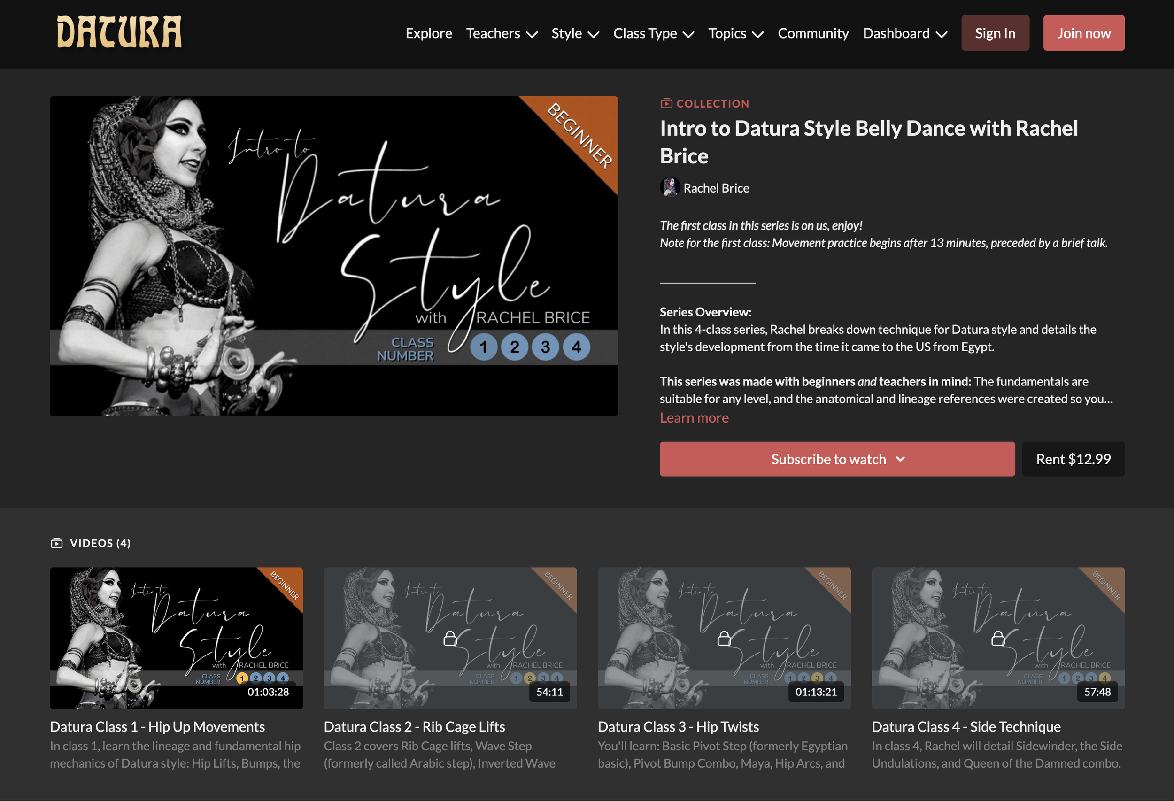Viewport: 1174px width, 801px height.
Task: Click lock icon on Class 4 thumbnail
Action: (x=998, y=639)
